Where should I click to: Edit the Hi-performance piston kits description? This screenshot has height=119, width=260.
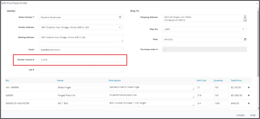coord(152,95)
